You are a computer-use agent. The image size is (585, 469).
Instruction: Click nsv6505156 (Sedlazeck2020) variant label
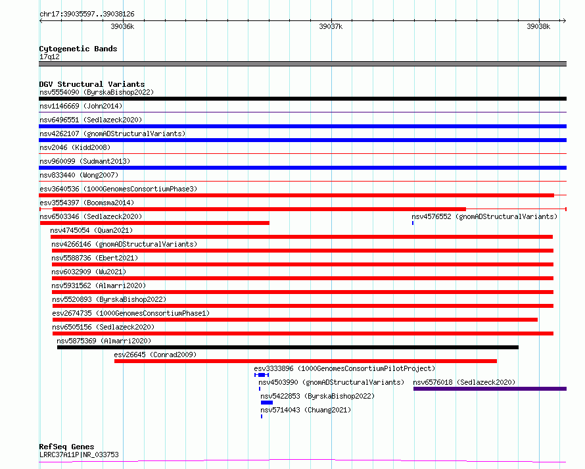[x=103, y=327]
